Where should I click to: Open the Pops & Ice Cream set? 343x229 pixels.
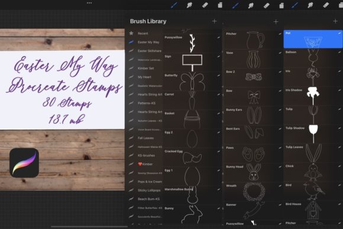click(x=150, y=182)
